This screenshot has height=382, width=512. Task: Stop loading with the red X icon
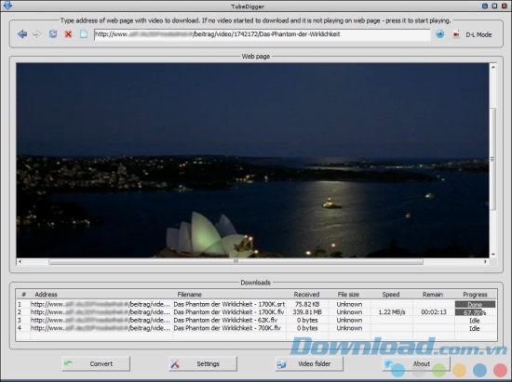(x=68, y=34)
